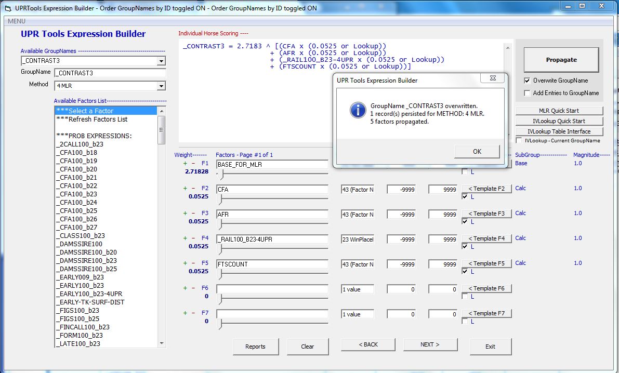Click MLR Quick Start button

[559, 111]
